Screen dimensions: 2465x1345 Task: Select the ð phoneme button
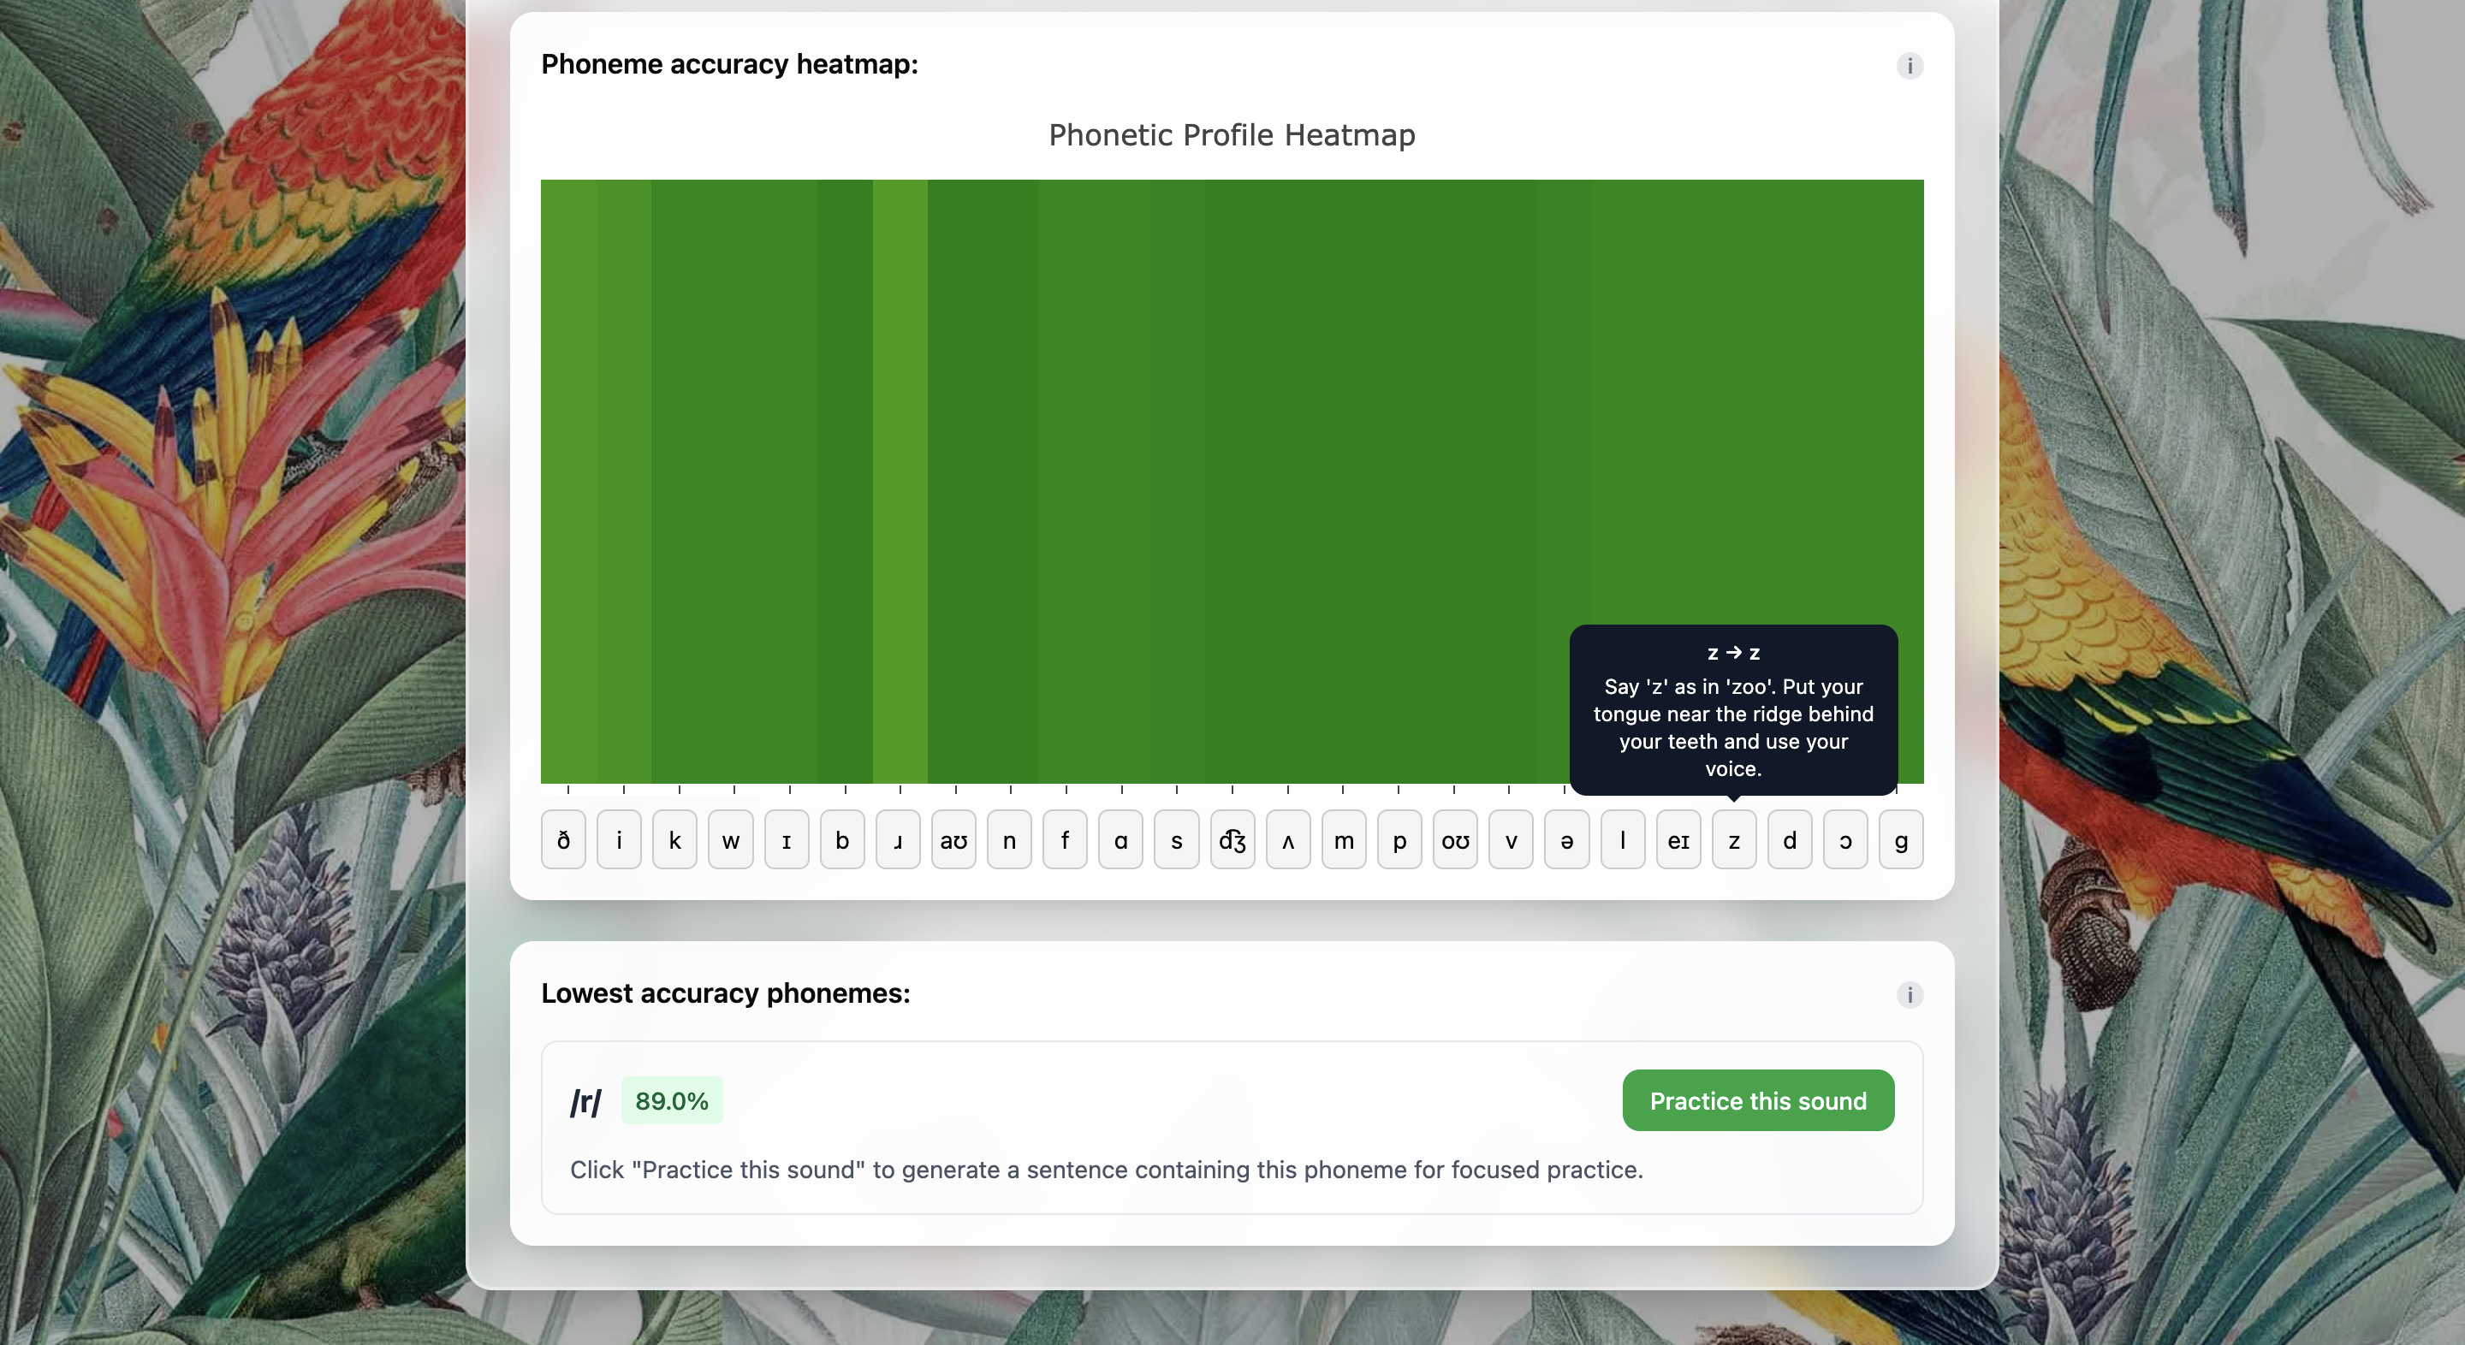tap(564, 840)
